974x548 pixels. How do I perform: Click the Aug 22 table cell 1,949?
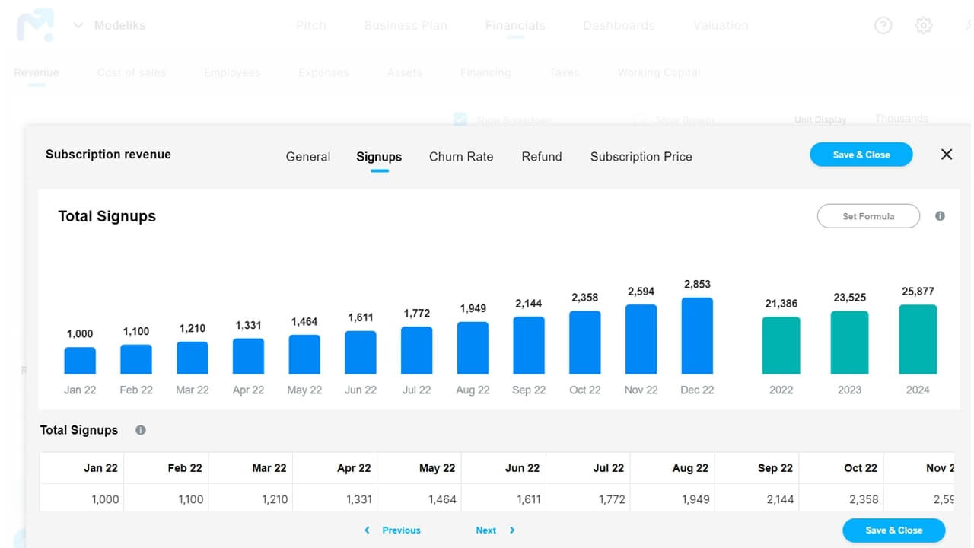[x=673, y=499]
